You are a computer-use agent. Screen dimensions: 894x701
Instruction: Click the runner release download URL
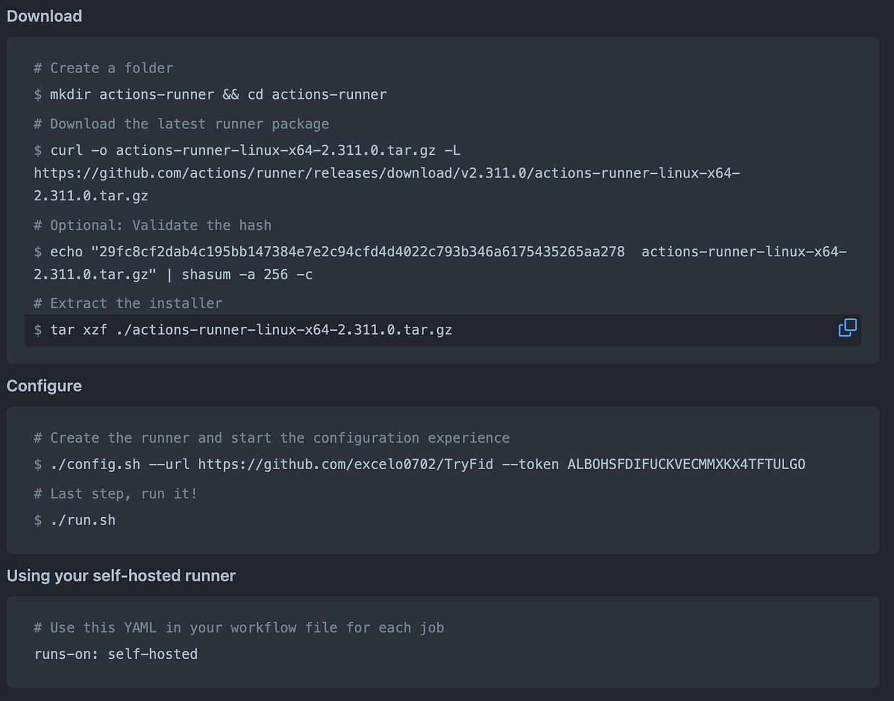point(387,184)
